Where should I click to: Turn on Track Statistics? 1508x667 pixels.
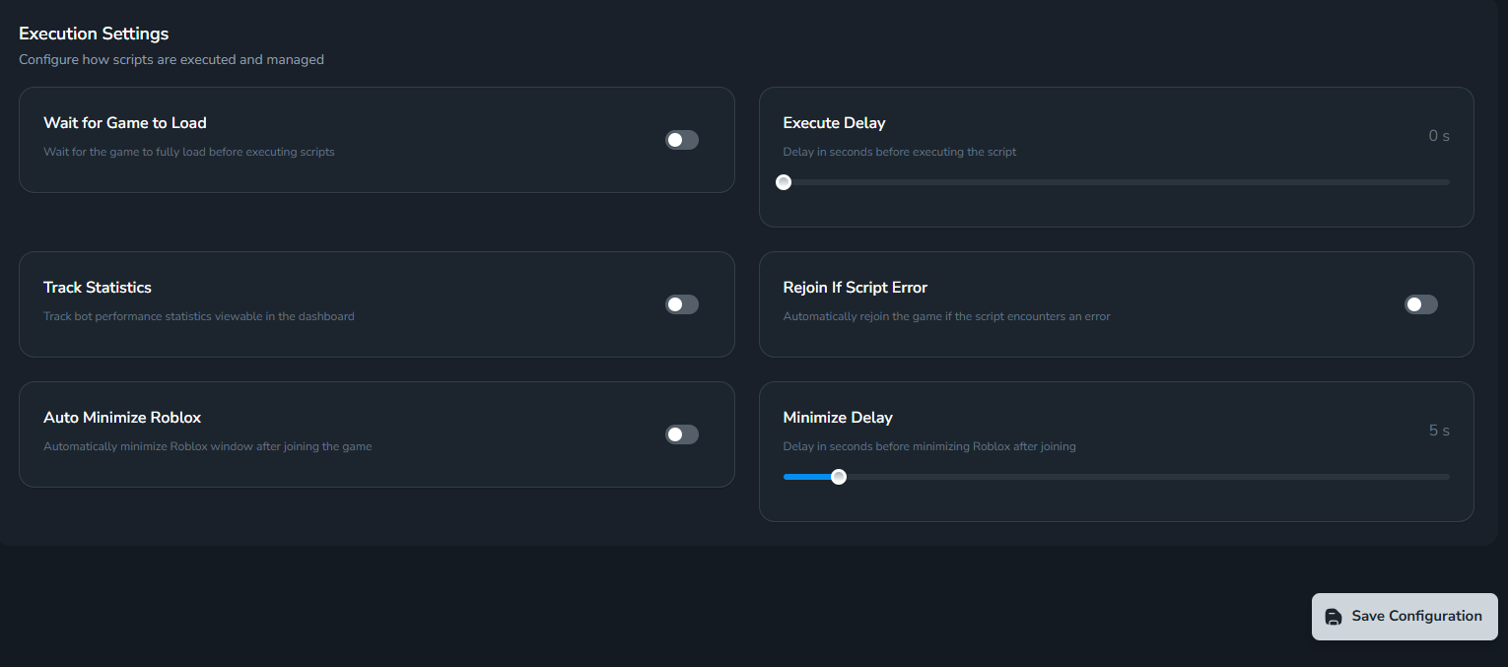pos(681,304)
